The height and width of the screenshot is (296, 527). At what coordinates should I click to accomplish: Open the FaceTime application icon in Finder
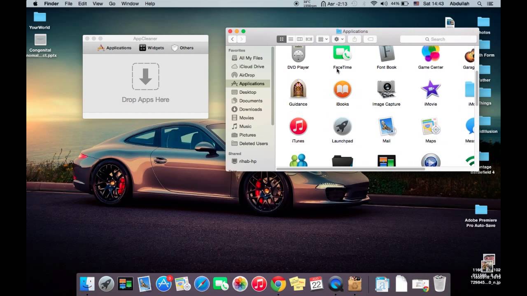point(342,54)
